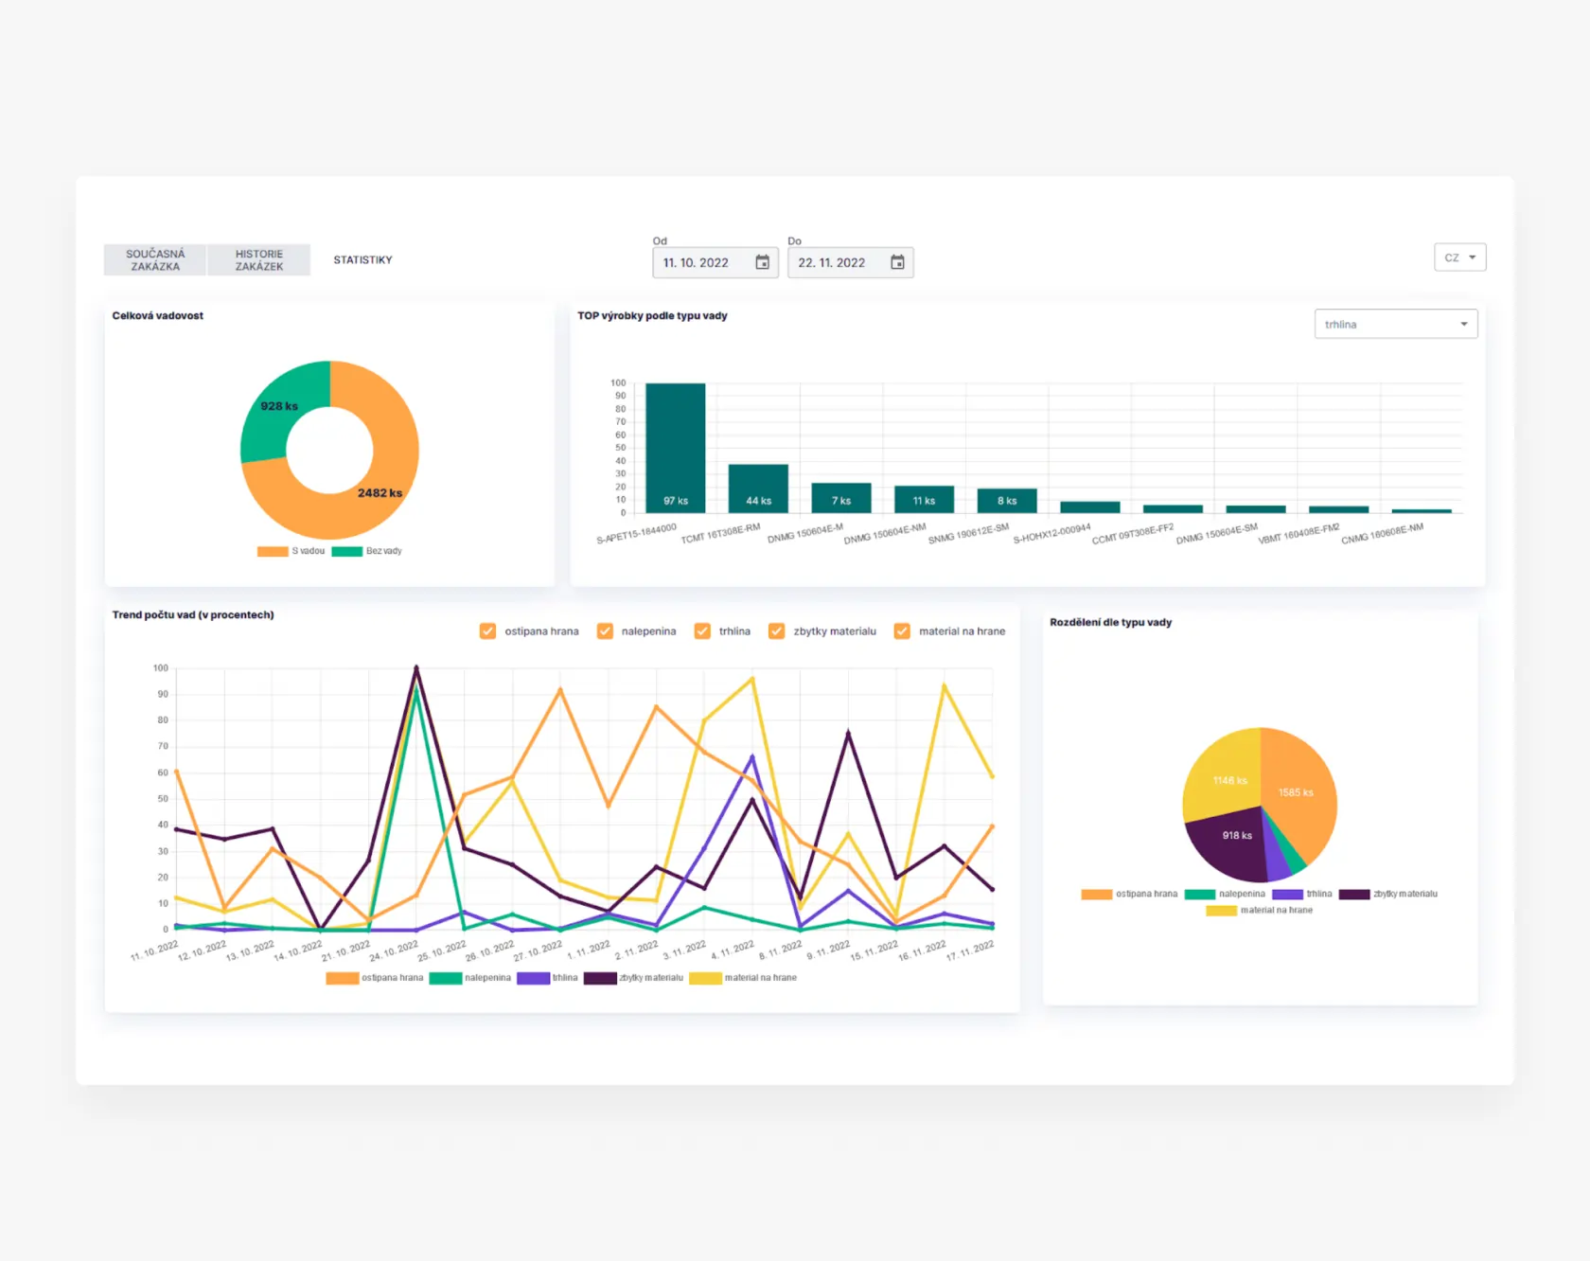Uncheck the trhlina checkbox
The height and width of the screenshot is (1261, 1590).
coord(702,631)
